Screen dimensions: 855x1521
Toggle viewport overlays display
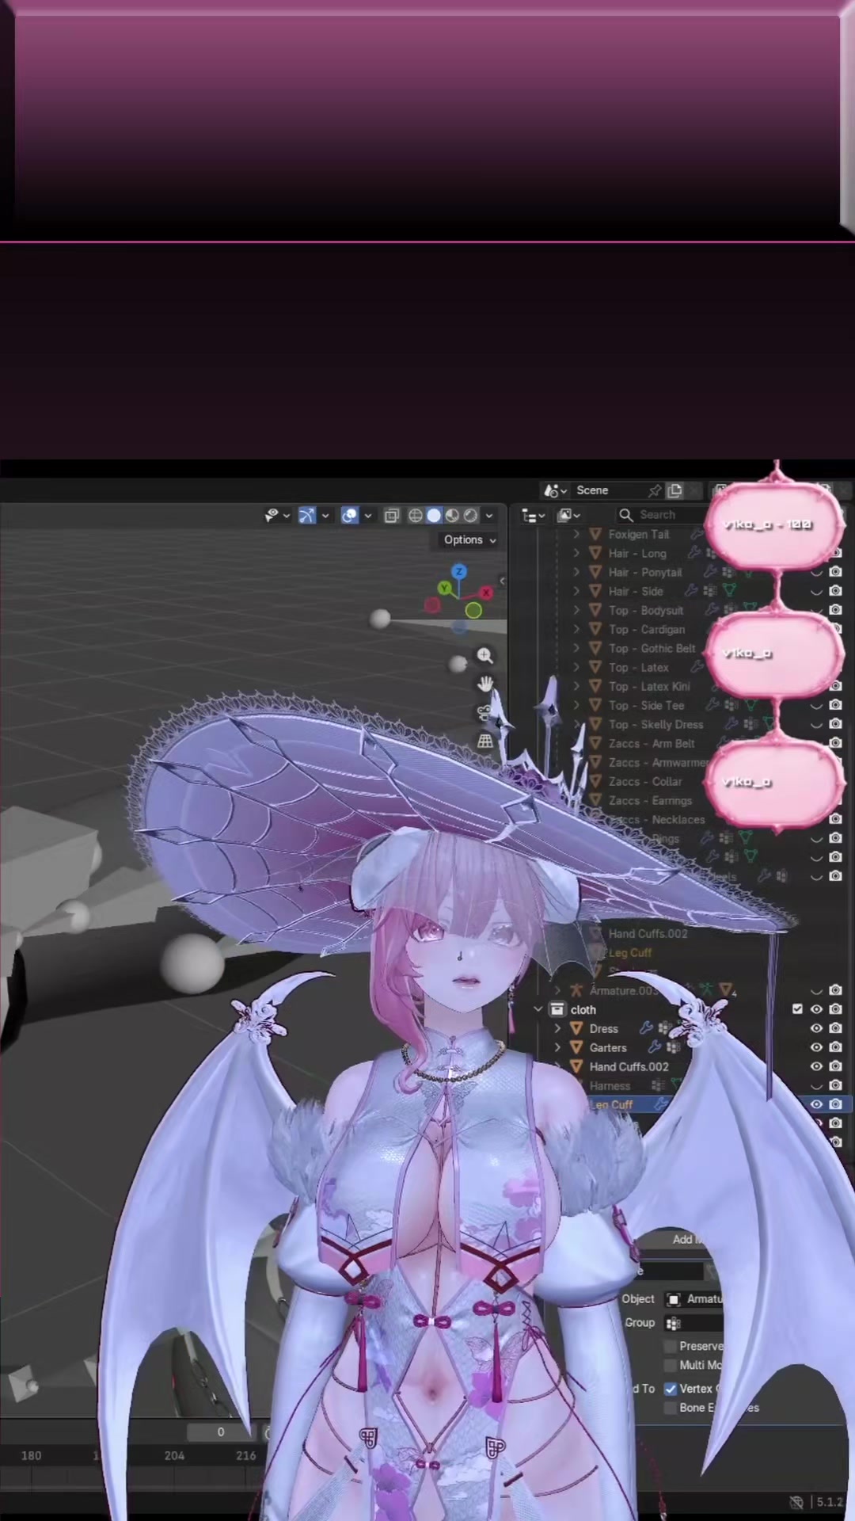pyautogui.click(x=349, y=516)
